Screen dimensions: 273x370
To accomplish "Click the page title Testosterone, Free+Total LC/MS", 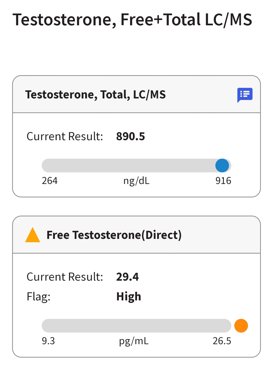I will click(132, 20).
